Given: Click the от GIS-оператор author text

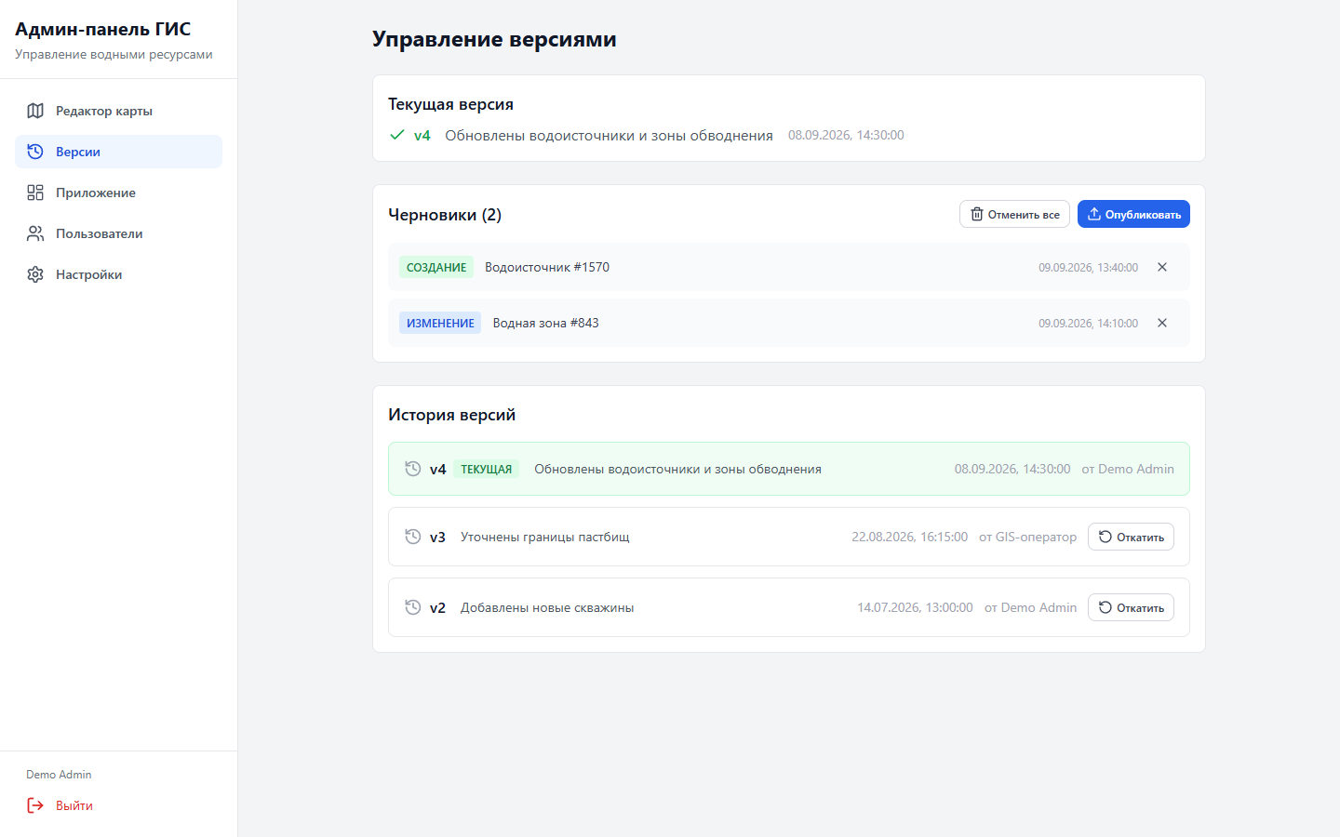Looking at the screenshot, I should [1027, 537].
